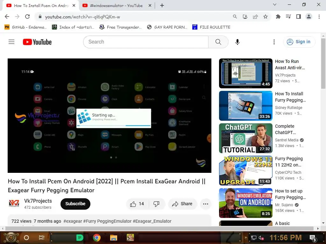The width and height of the screenshot is (326, 244).
Task: Click the #exagear hashtag
Action: click(73, 221)
